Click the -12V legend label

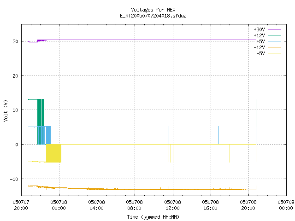pos(259,47)
